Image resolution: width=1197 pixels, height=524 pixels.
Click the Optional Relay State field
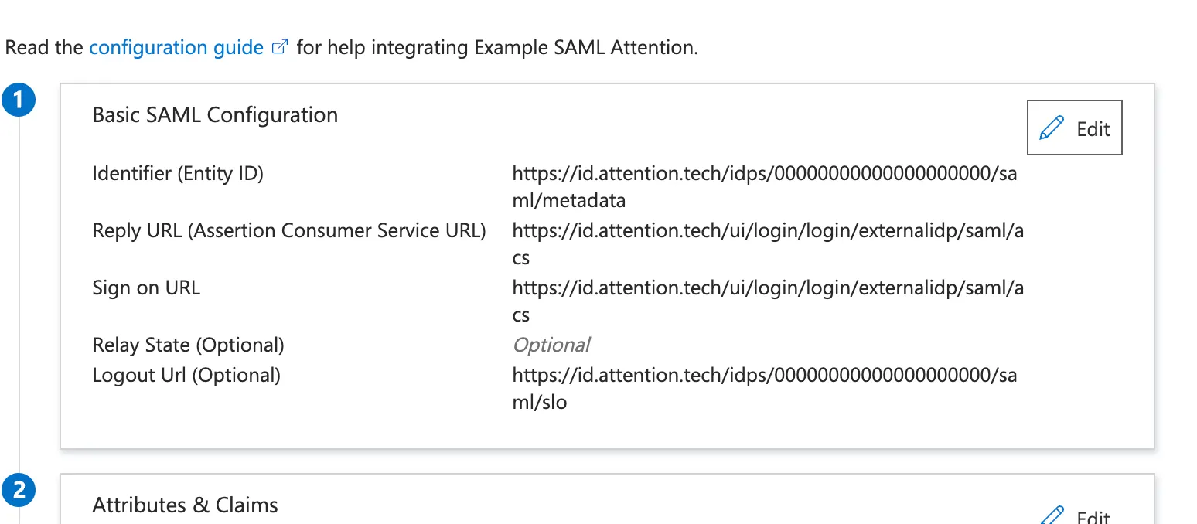tap(551, 345)
